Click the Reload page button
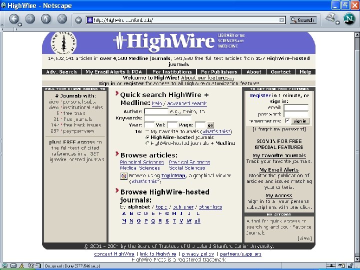 [x=46, y=19]
